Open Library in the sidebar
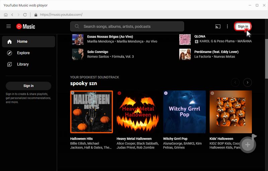Screen dimensions: 268x171 [28, 64]
